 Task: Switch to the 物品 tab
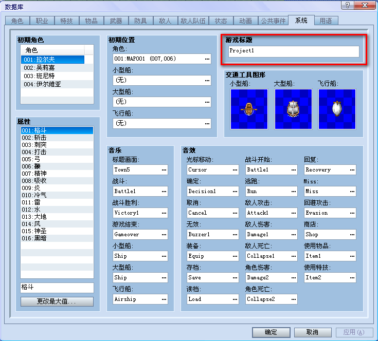click(x=92, y=21)
